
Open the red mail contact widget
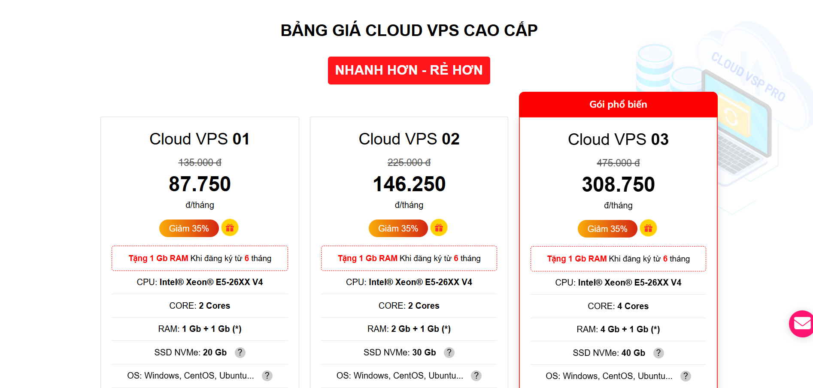[x=802, y=324]
